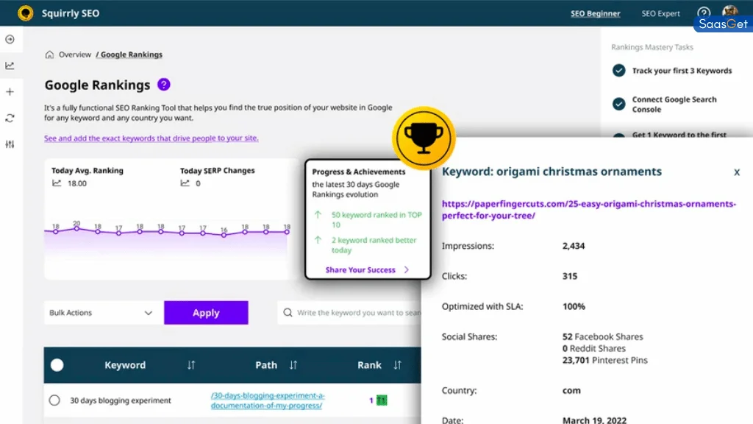753x424 pixels.
Task: Click the home breadcrumb icon
Action: click(49, 54)
